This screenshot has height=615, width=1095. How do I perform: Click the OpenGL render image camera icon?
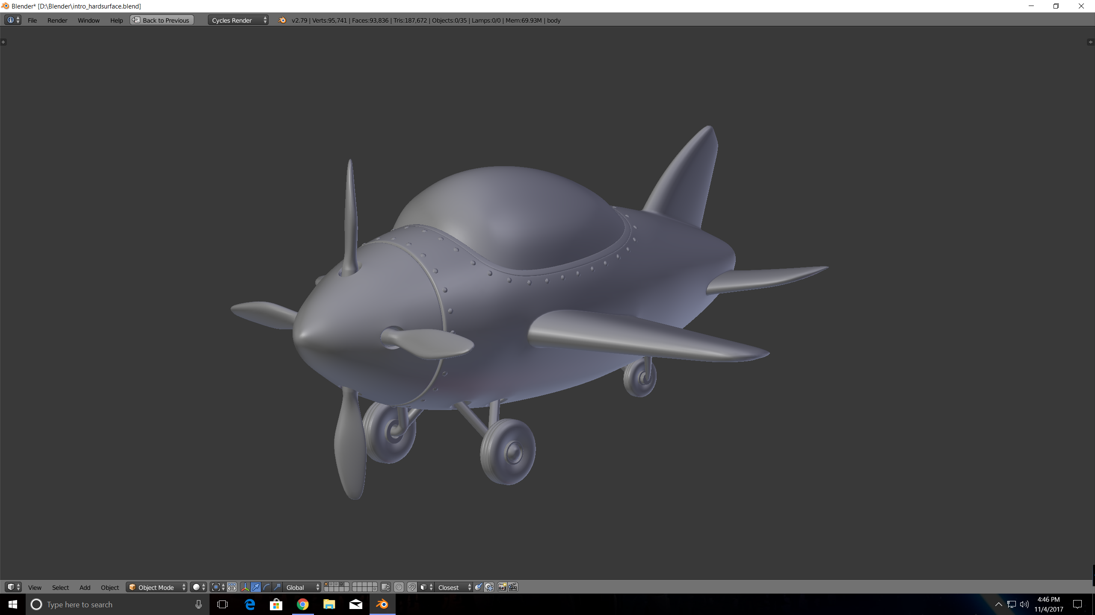(502, 587)
